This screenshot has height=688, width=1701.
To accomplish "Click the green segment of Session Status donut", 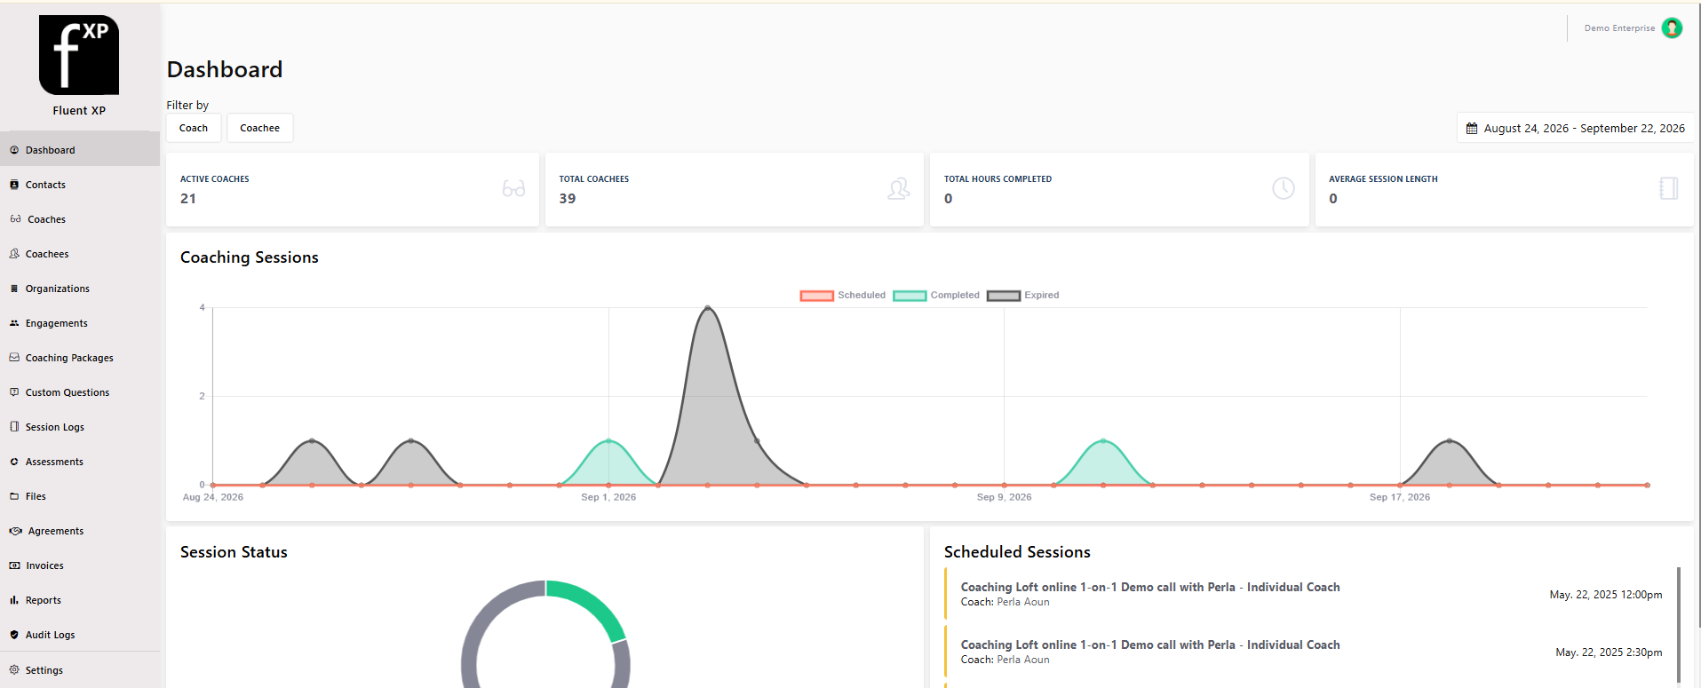I will click(x=593, y=605).
